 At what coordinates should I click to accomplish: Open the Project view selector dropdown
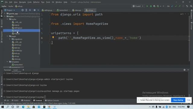(10, 10)
